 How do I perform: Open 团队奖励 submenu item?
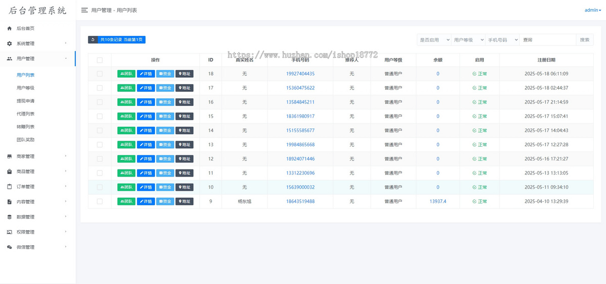coord(25,140)
